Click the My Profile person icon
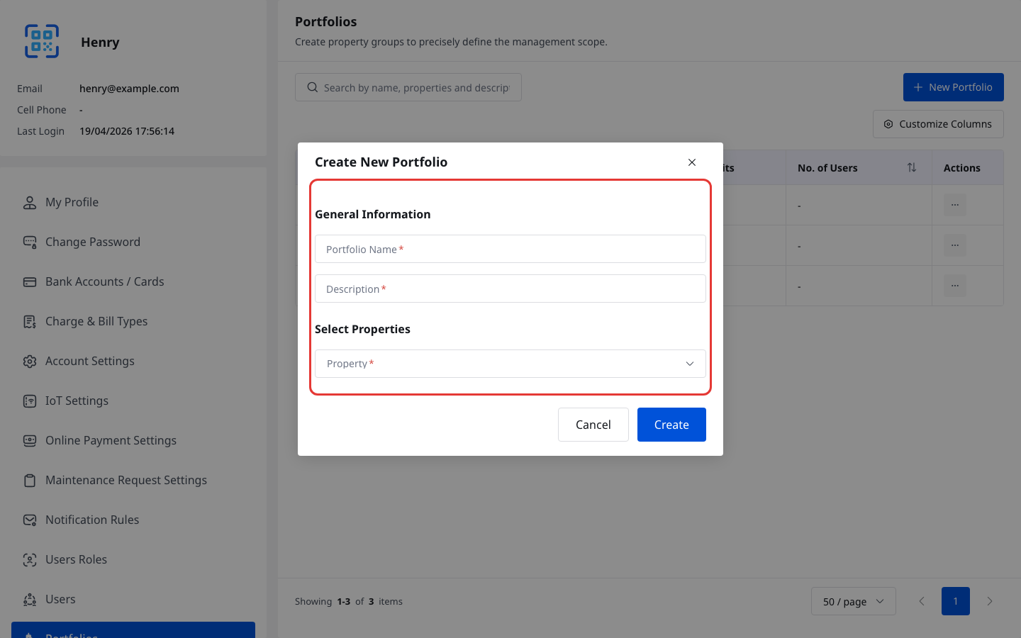This screenshot has width=1021, height=638. [x=30, y=203]
